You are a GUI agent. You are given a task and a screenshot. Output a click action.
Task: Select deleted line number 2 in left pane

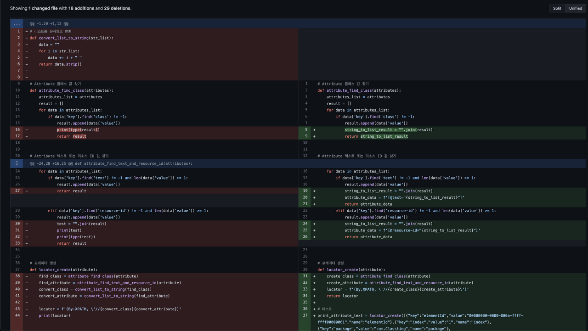point(17,38)
